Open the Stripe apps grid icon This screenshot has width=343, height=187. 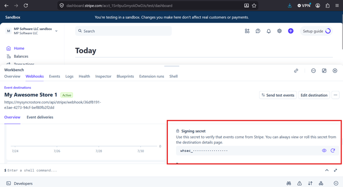247,31
